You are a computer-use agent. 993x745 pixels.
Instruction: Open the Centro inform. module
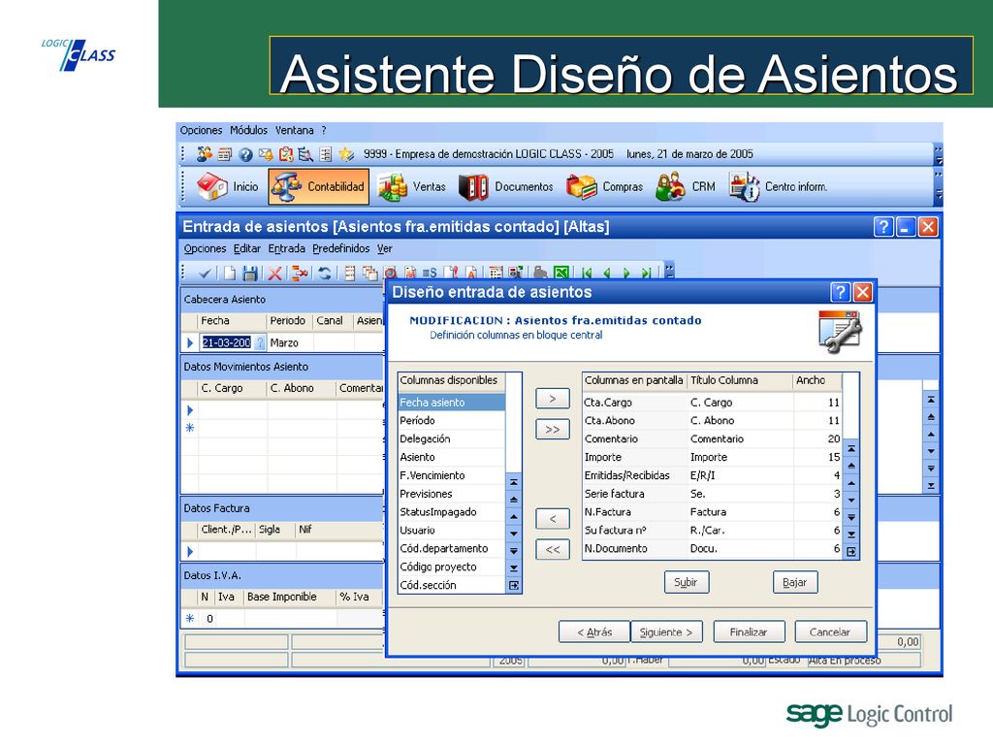point(779,187)
